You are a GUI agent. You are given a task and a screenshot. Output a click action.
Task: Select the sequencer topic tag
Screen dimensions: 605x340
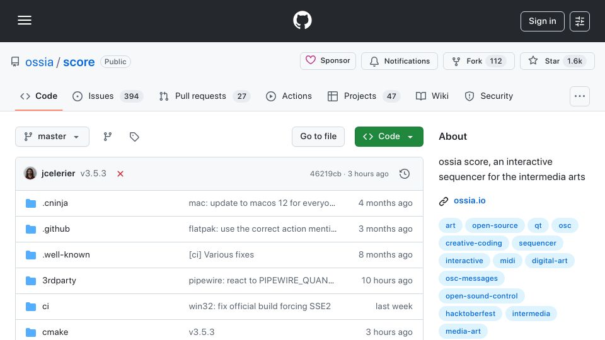click(x=538, y=243)
